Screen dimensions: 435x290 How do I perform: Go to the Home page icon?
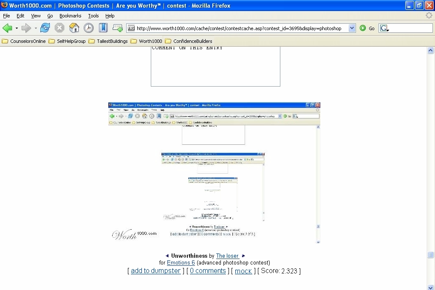(x=74, y=28)
